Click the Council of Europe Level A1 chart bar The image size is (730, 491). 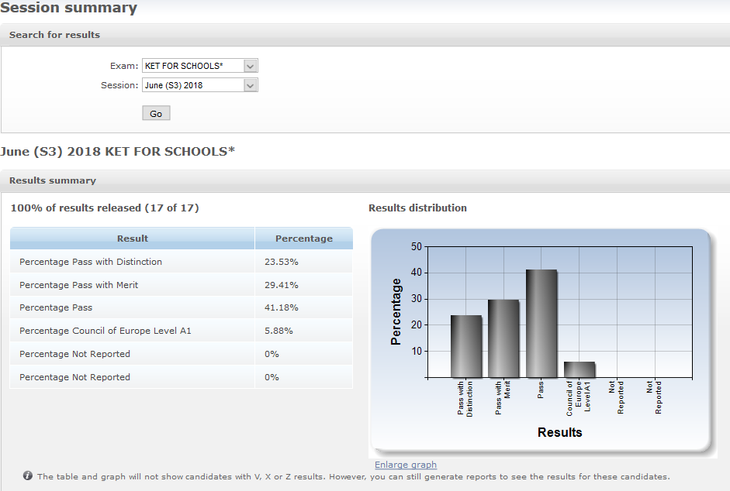[580, 369]
